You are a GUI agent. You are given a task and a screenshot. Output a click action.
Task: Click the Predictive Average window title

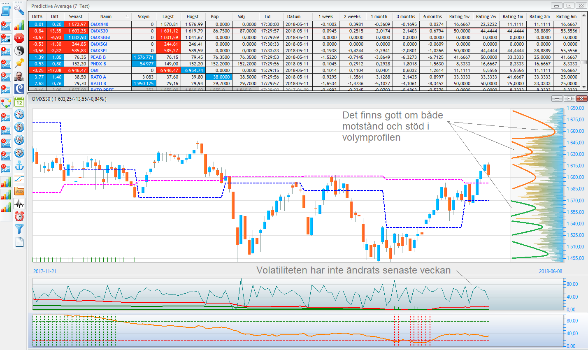tap(60, 6)
